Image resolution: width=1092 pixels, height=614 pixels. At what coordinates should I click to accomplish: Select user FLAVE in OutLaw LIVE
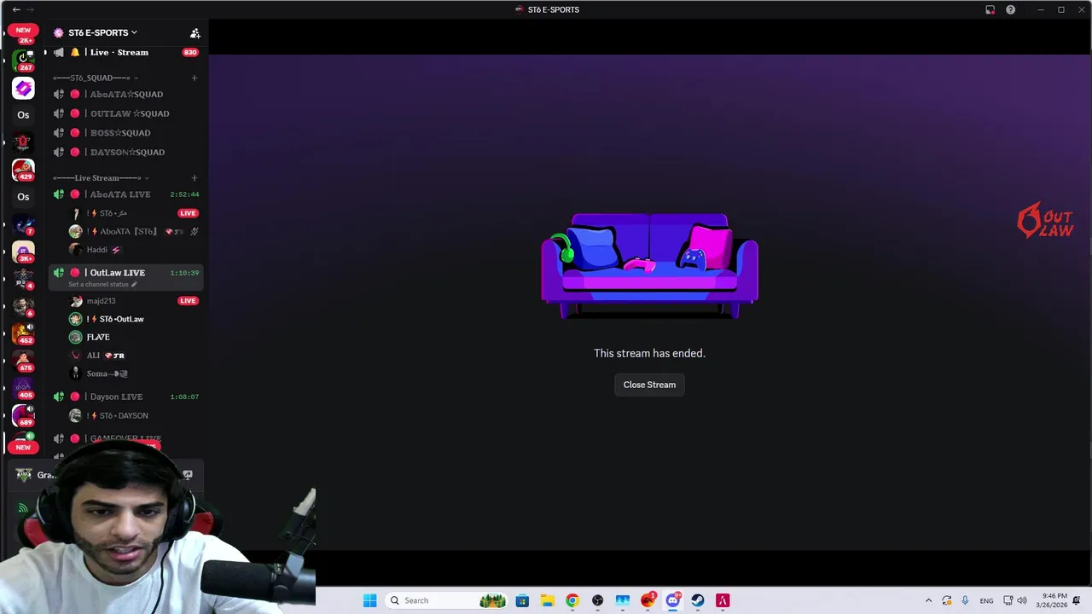point(98,337)
